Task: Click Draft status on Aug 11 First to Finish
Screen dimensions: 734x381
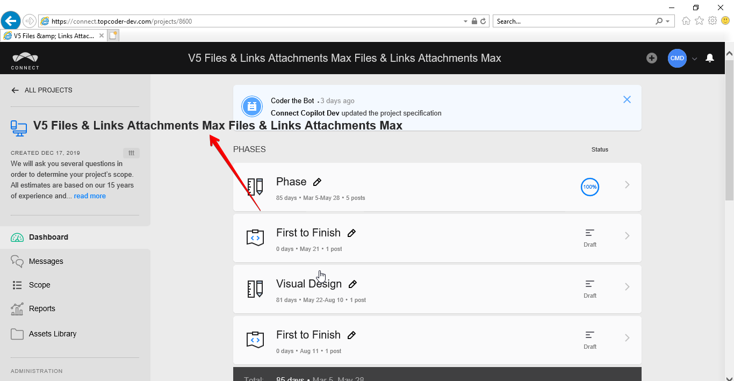Action: pyautogui.click(x=590, y=340)
